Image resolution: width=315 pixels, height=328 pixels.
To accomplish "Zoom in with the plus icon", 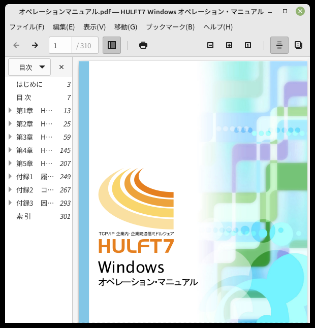I will [x=229, y=45].
